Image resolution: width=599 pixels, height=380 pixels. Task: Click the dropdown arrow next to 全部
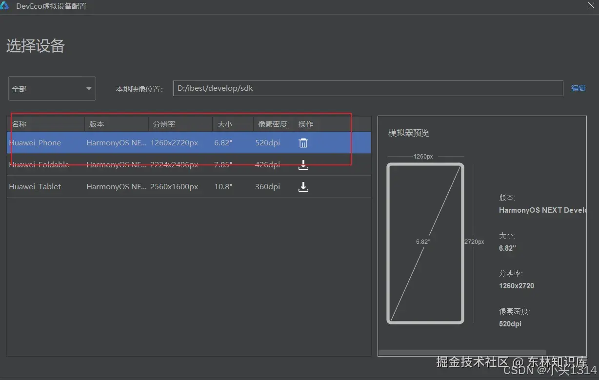(x=89, y=89)
